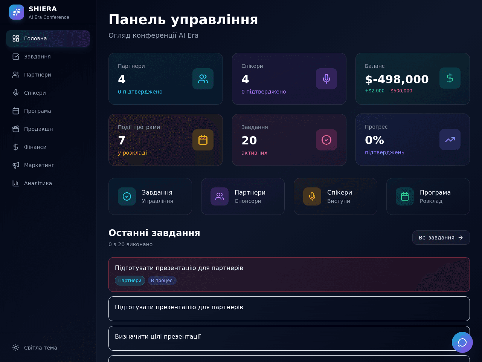Image resolution: width=482 pixels, height=362 pixels.
Task: Go to Завдання in the sidebar
Action: (x=48, y=57)
